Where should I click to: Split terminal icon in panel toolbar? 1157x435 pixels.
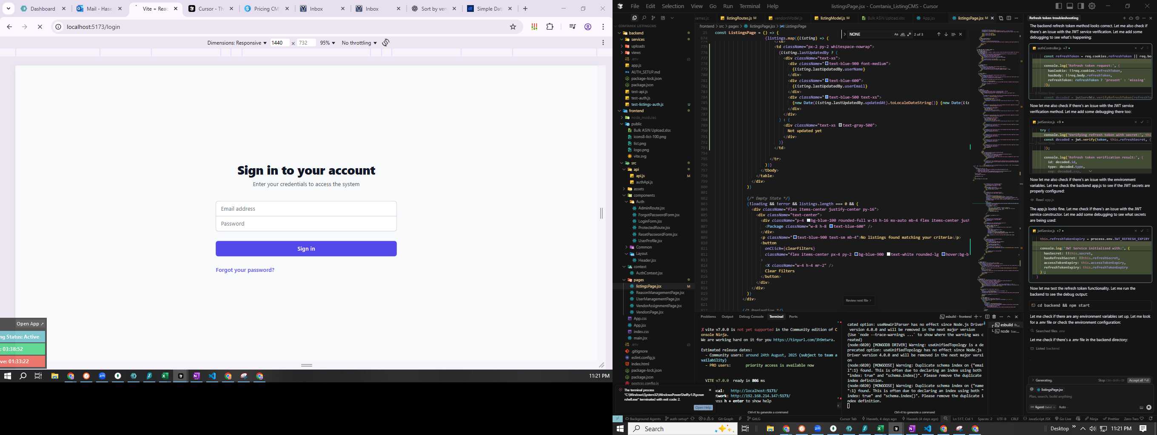987,317
